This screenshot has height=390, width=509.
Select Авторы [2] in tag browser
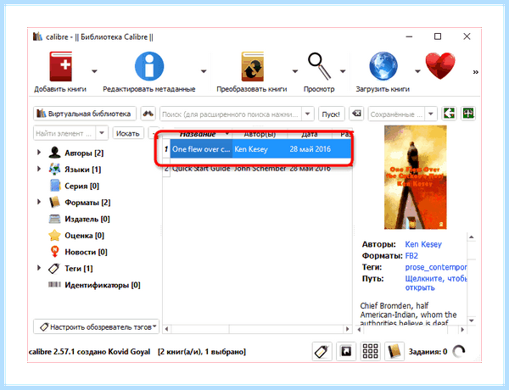click(84, 153)
